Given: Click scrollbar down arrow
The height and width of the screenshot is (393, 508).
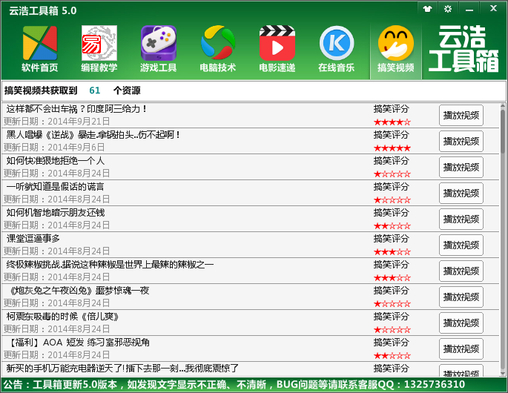Looking at the screenshot, I should pos(503,374).
